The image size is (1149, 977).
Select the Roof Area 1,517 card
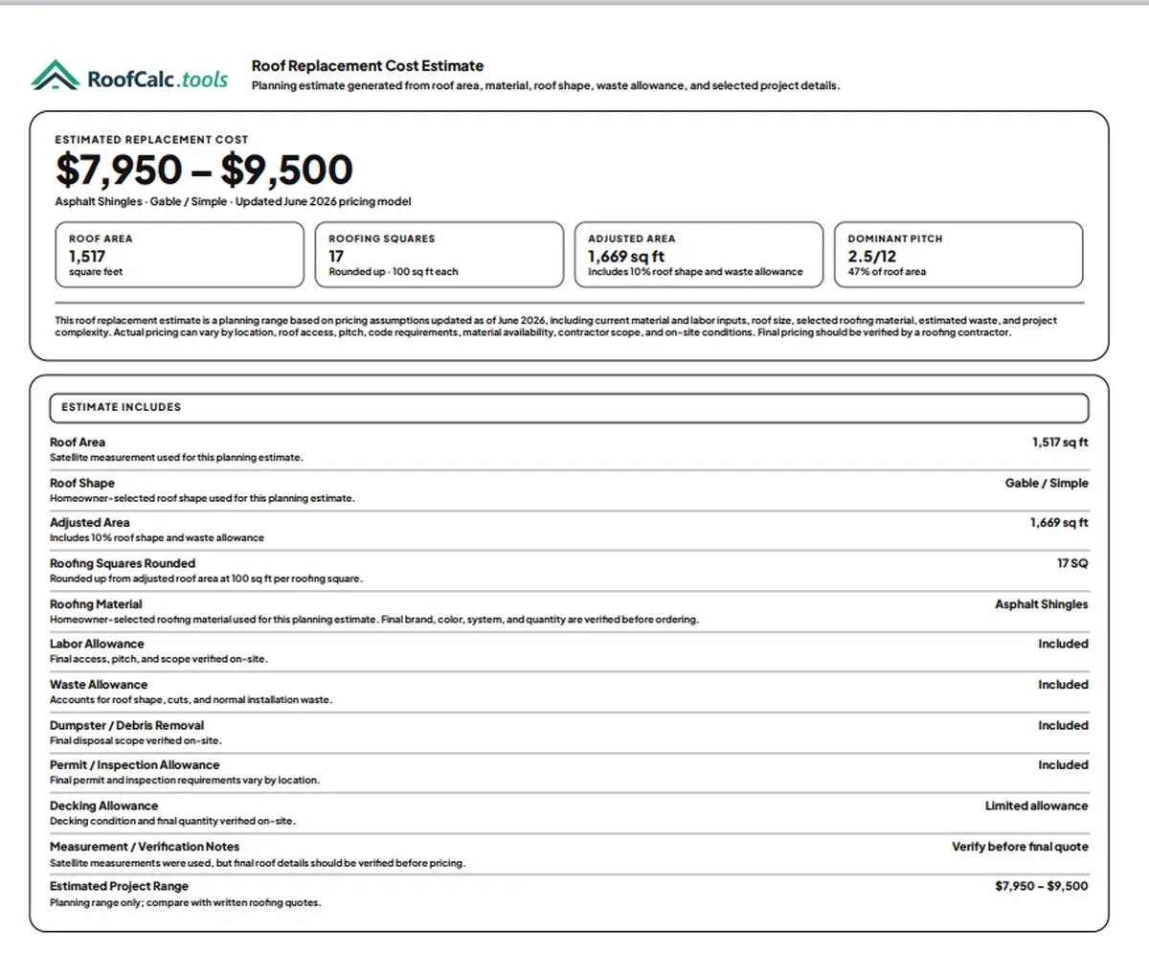coord(179,255)
